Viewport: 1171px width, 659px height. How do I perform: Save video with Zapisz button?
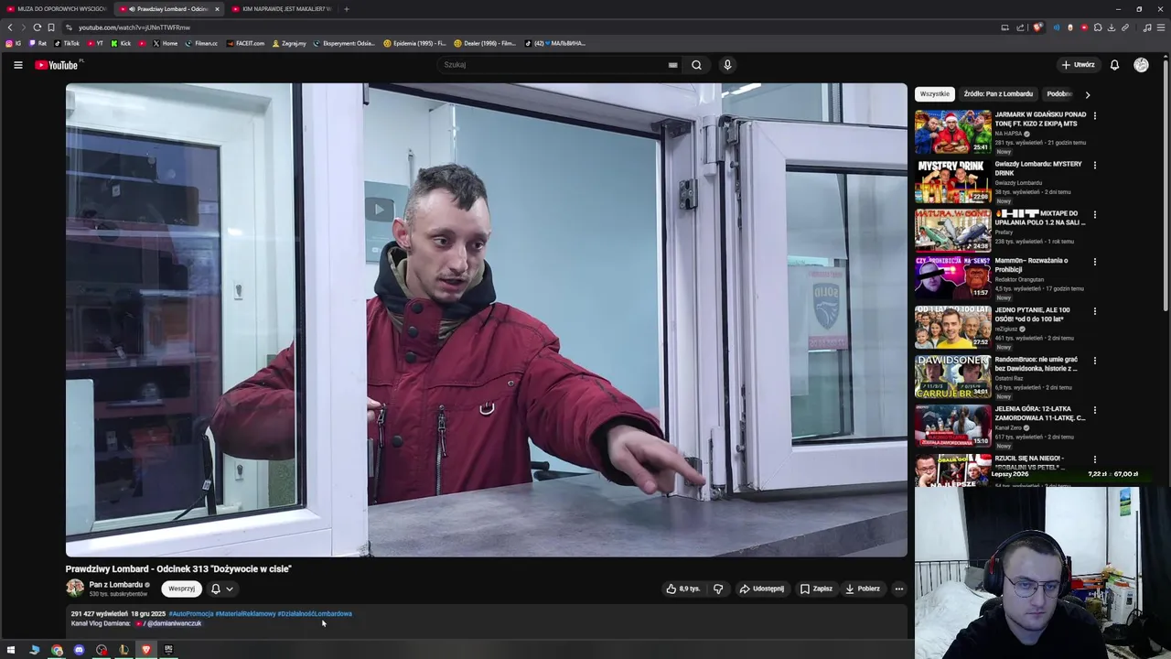(x=816, y=589)
